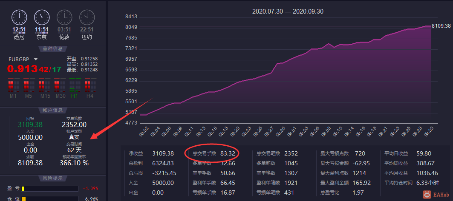Screen dimensions: 453x201
Task: Click the Sydney (悉尼) clock icon
Action: [x=19, y=17]
